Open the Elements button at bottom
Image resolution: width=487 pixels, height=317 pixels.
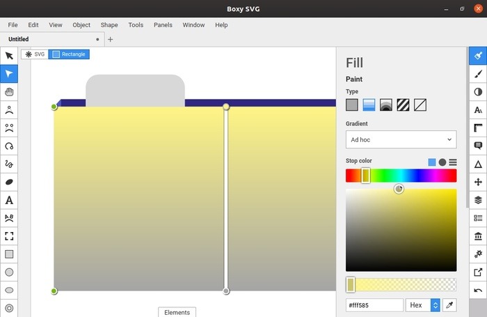[x=177, y=312]
